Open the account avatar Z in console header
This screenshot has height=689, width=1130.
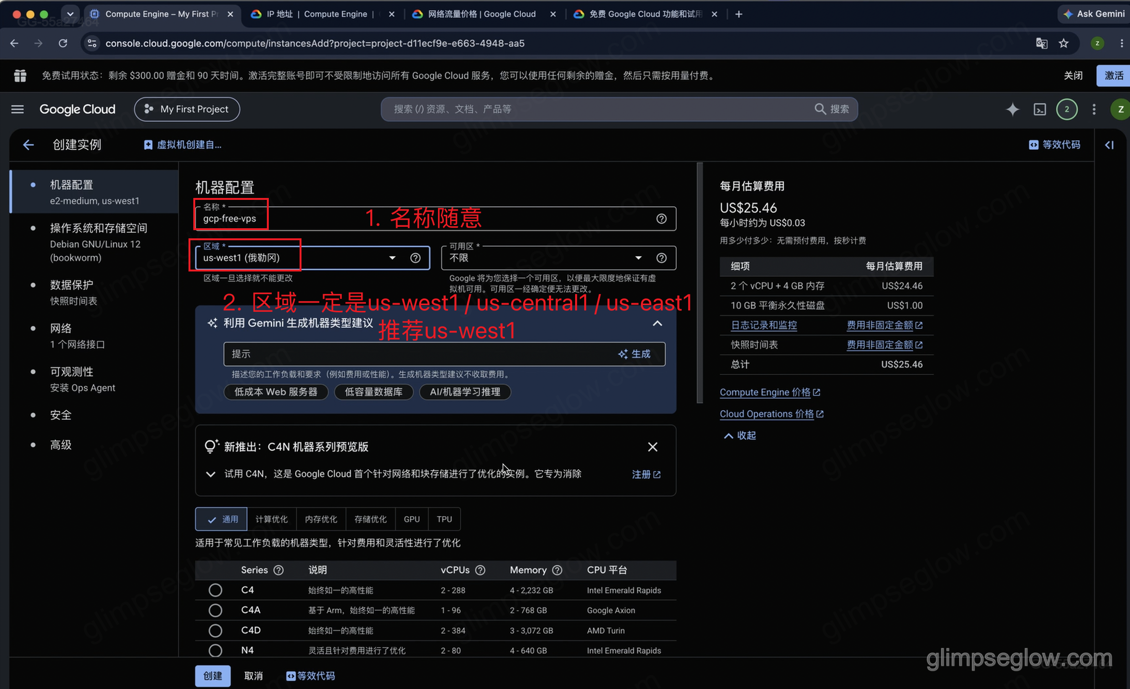(1120, 109)
